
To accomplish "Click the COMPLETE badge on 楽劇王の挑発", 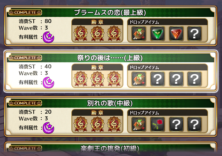I will [x=25, y=148].
